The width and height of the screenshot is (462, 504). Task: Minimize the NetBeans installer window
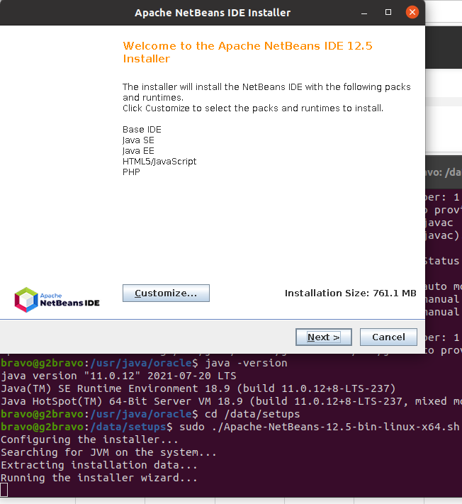(364, 13)
